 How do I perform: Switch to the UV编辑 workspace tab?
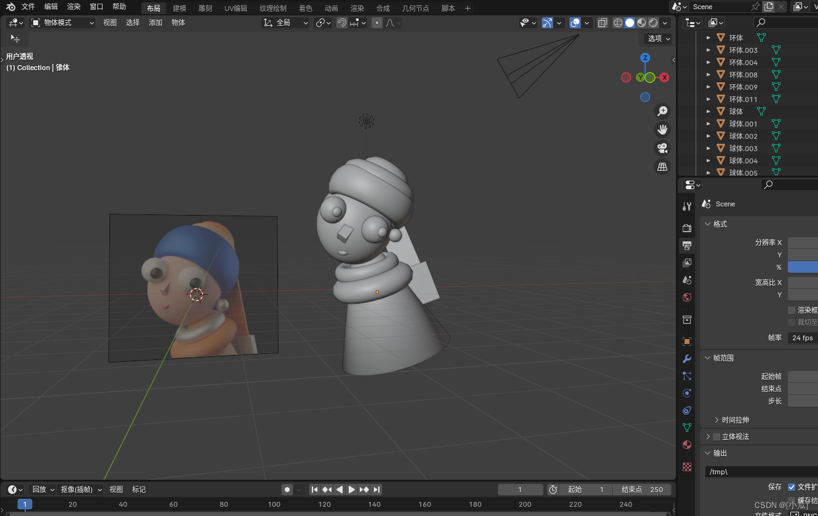click(236, 8)
